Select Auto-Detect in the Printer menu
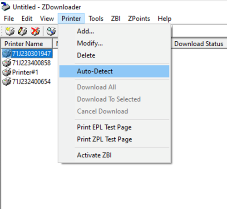This screenshot has height=209, width=227. pos(114,71)
